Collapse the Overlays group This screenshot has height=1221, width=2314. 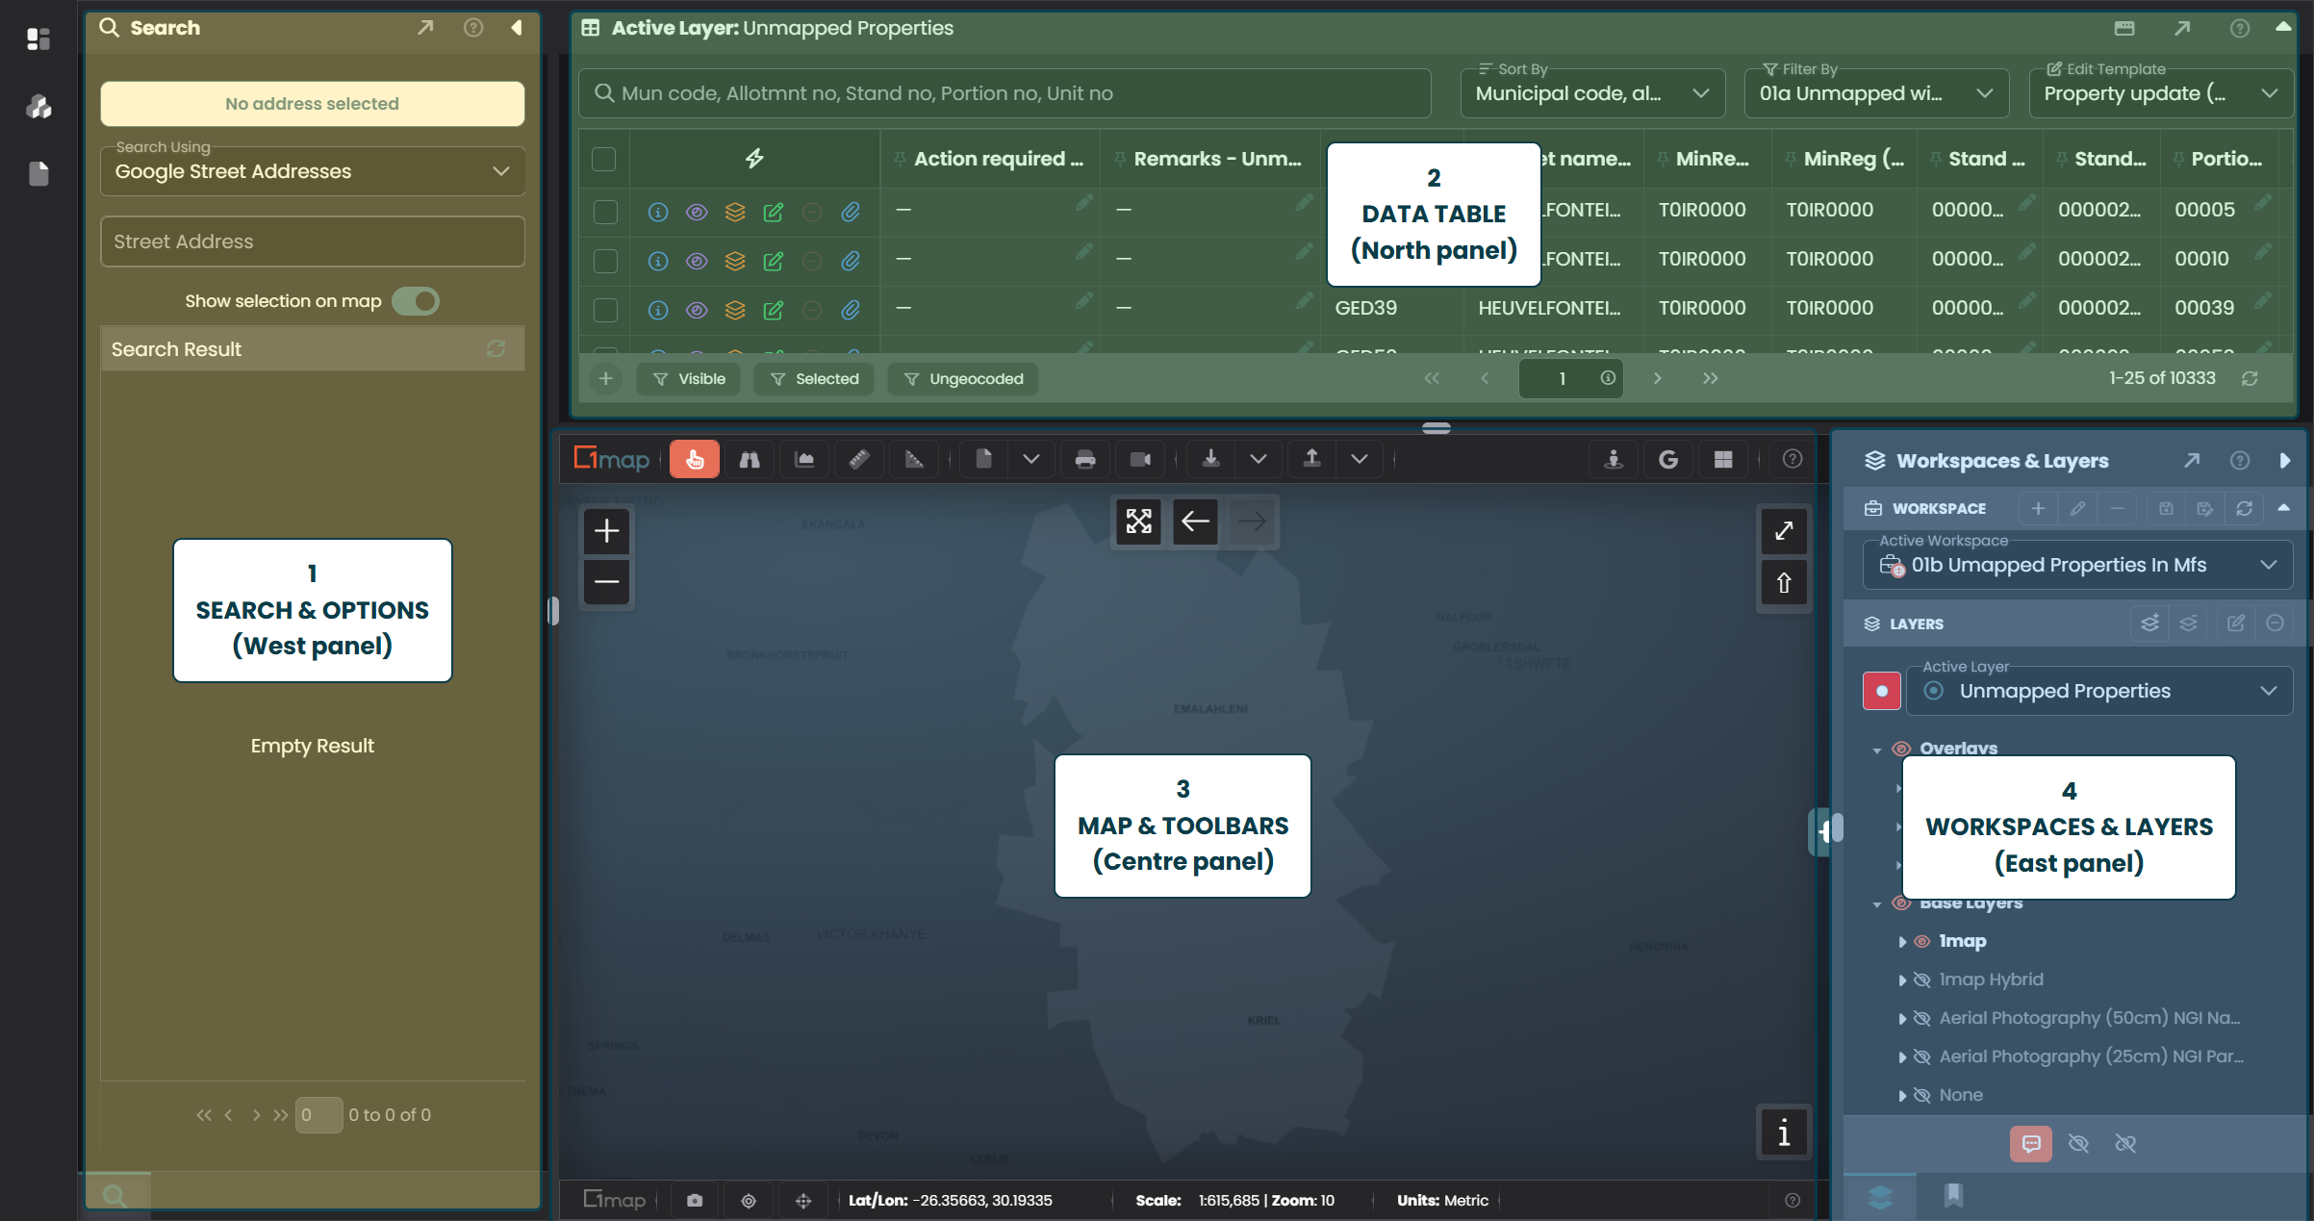(x=1877, y=750)
